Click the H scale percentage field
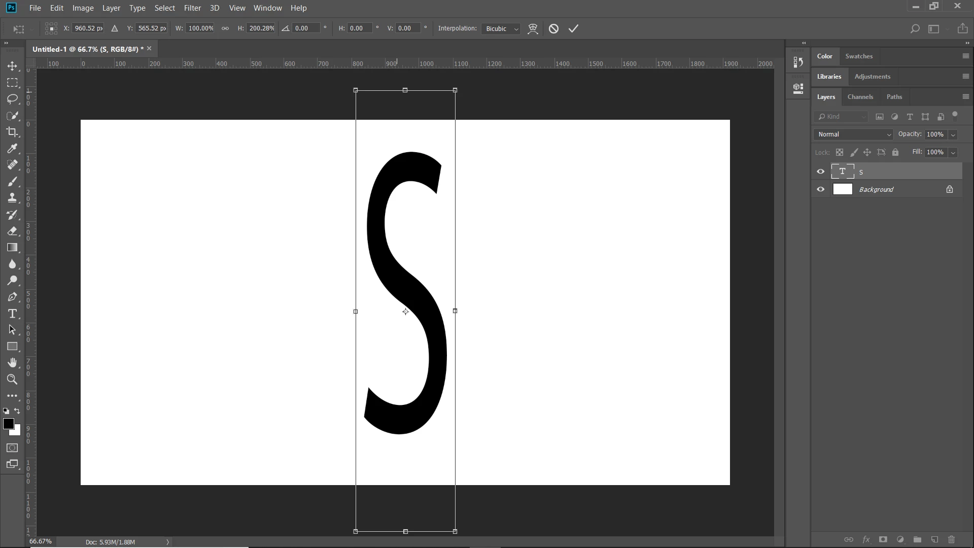This screenshot has height=548, width=974. tap(261, 28)
